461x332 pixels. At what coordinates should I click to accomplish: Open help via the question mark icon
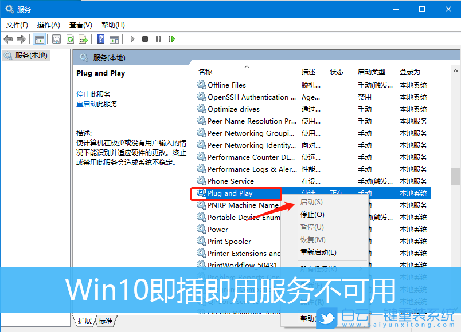pos(100,39)
